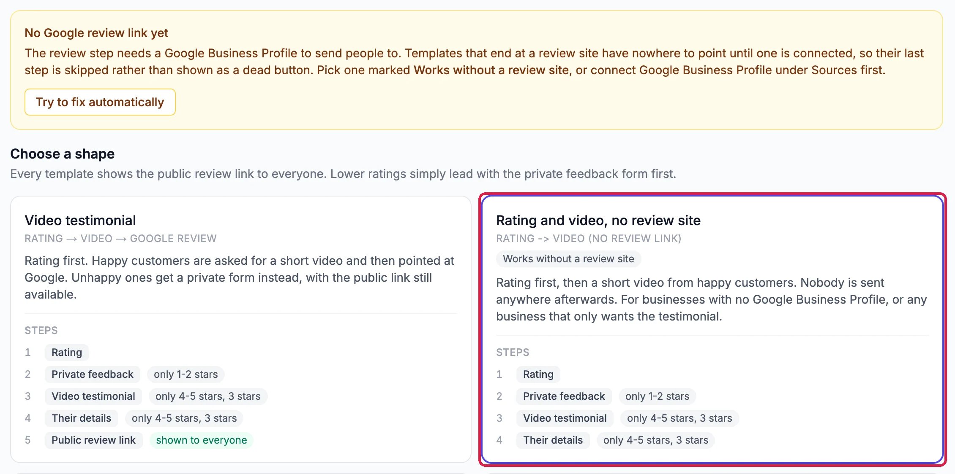Image resolution: width=955 pixels, height=474 pixels.
Task: Click the Choose a shape heading
Action: tap(62, 154)
